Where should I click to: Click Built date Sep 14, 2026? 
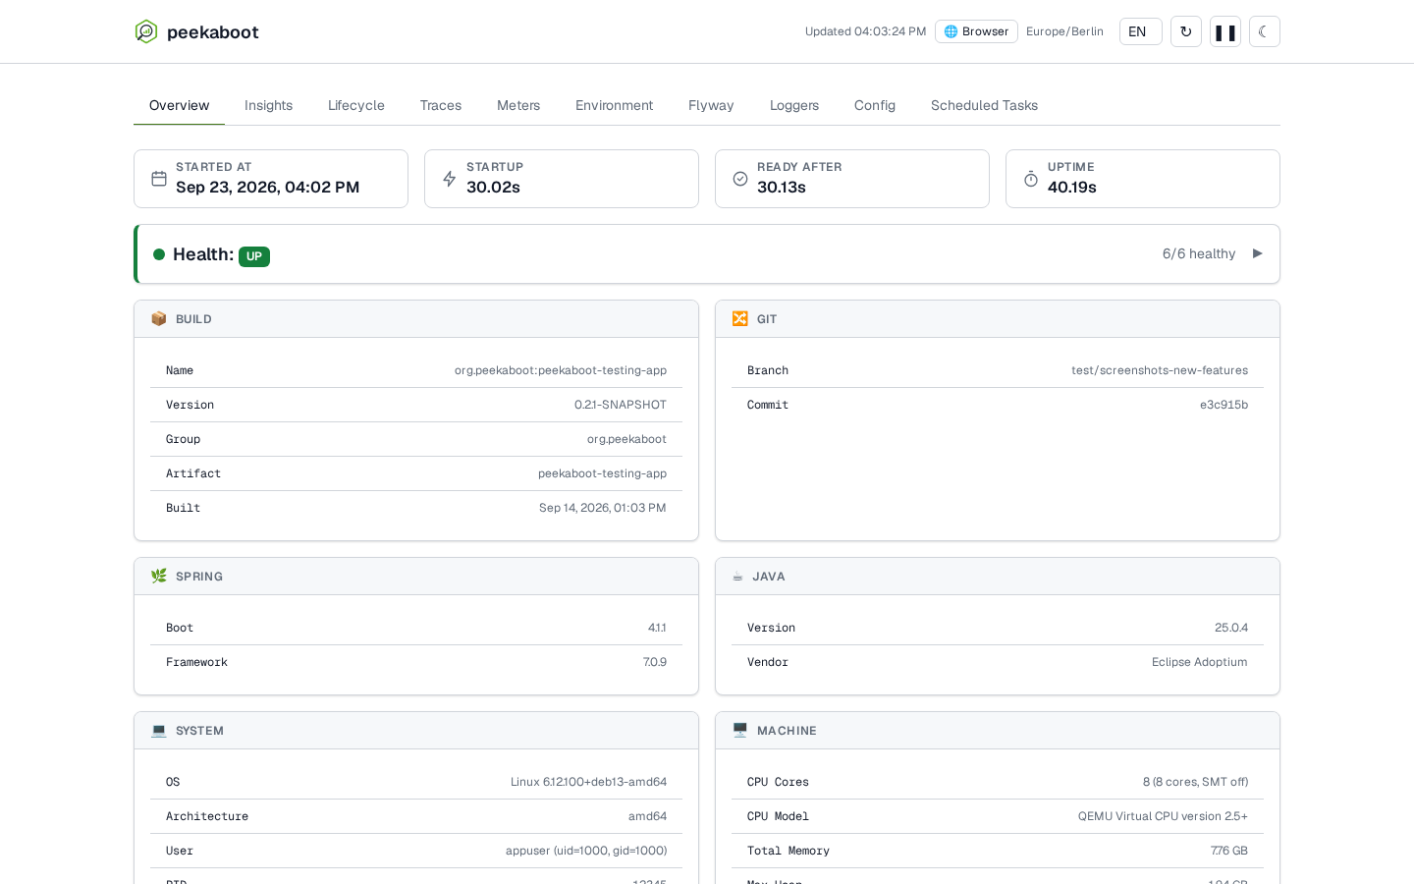pos(603,508)
